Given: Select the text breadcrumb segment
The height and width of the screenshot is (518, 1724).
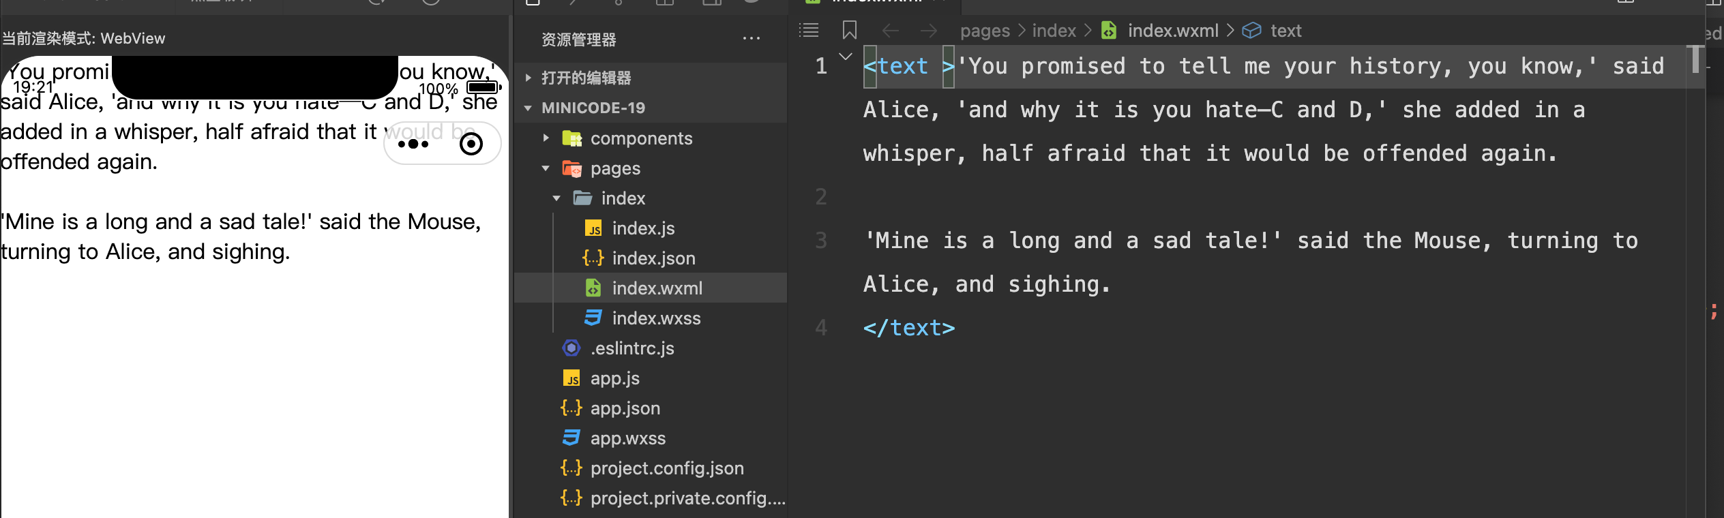Looking at the screenshot, I should tap(1286, 31).
